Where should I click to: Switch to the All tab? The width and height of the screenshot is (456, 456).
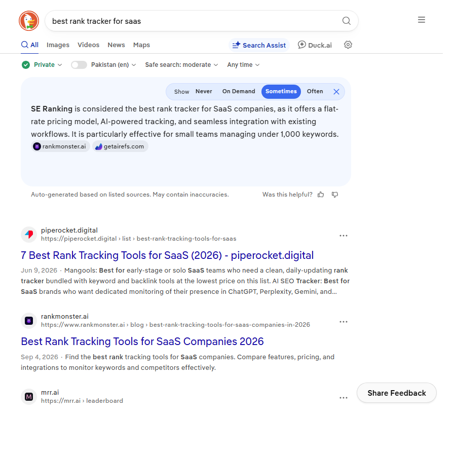tap(30, 45)
